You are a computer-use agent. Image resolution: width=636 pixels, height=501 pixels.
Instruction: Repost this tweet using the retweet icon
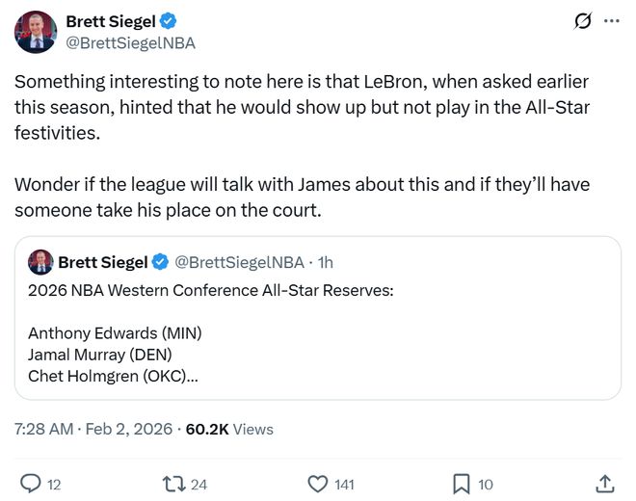pos(174,483)
